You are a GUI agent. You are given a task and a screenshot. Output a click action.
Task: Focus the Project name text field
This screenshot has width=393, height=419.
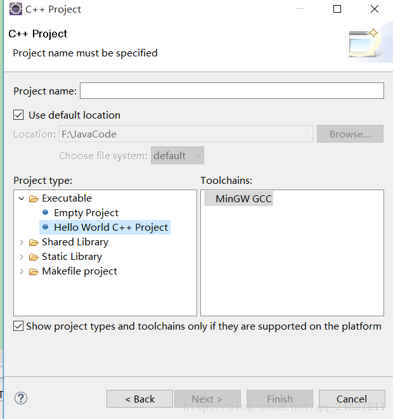click(x=232, y=91)
